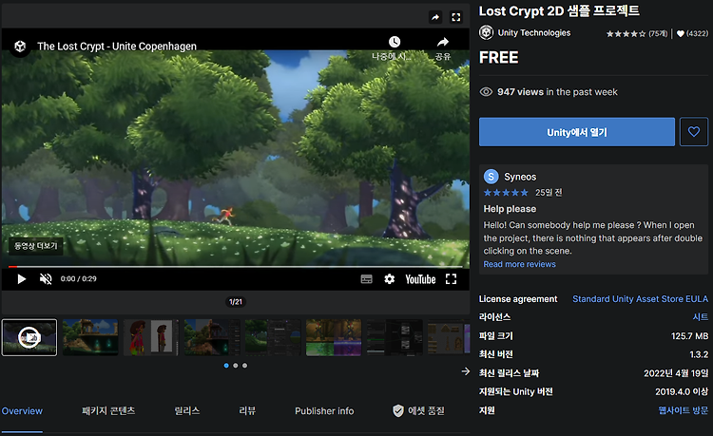
Task: Click the Unity Technologies publisher logo
Action: coord(486,32)
